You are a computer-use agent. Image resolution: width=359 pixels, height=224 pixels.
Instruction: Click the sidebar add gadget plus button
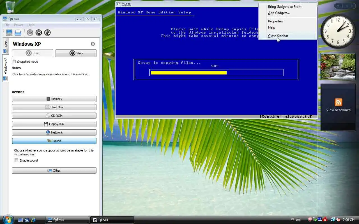point(338,6)
